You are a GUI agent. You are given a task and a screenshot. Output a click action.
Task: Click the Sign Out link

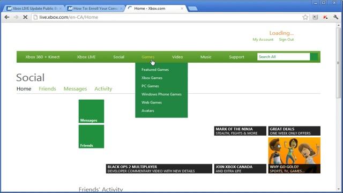click(x=286, y=40)
